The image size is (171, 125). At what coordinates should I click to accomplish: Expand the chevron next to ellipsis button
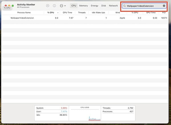click(65, 6)
